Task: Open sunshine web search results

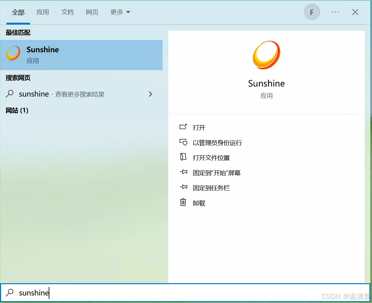Action: 81,94
